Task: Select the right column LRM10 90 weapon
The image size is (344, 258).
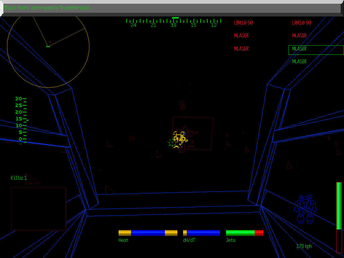Action: [x=301, y=23]
